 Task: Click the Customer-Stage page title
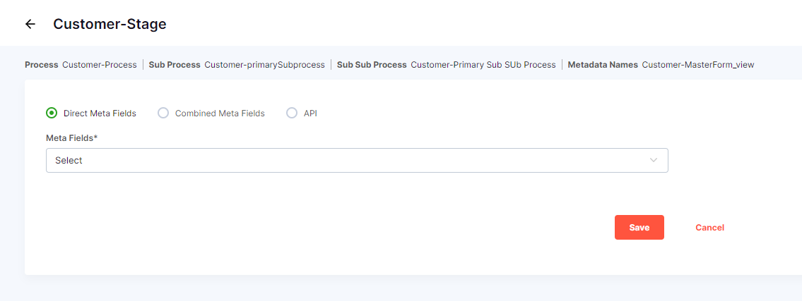(x=110, y=24)
